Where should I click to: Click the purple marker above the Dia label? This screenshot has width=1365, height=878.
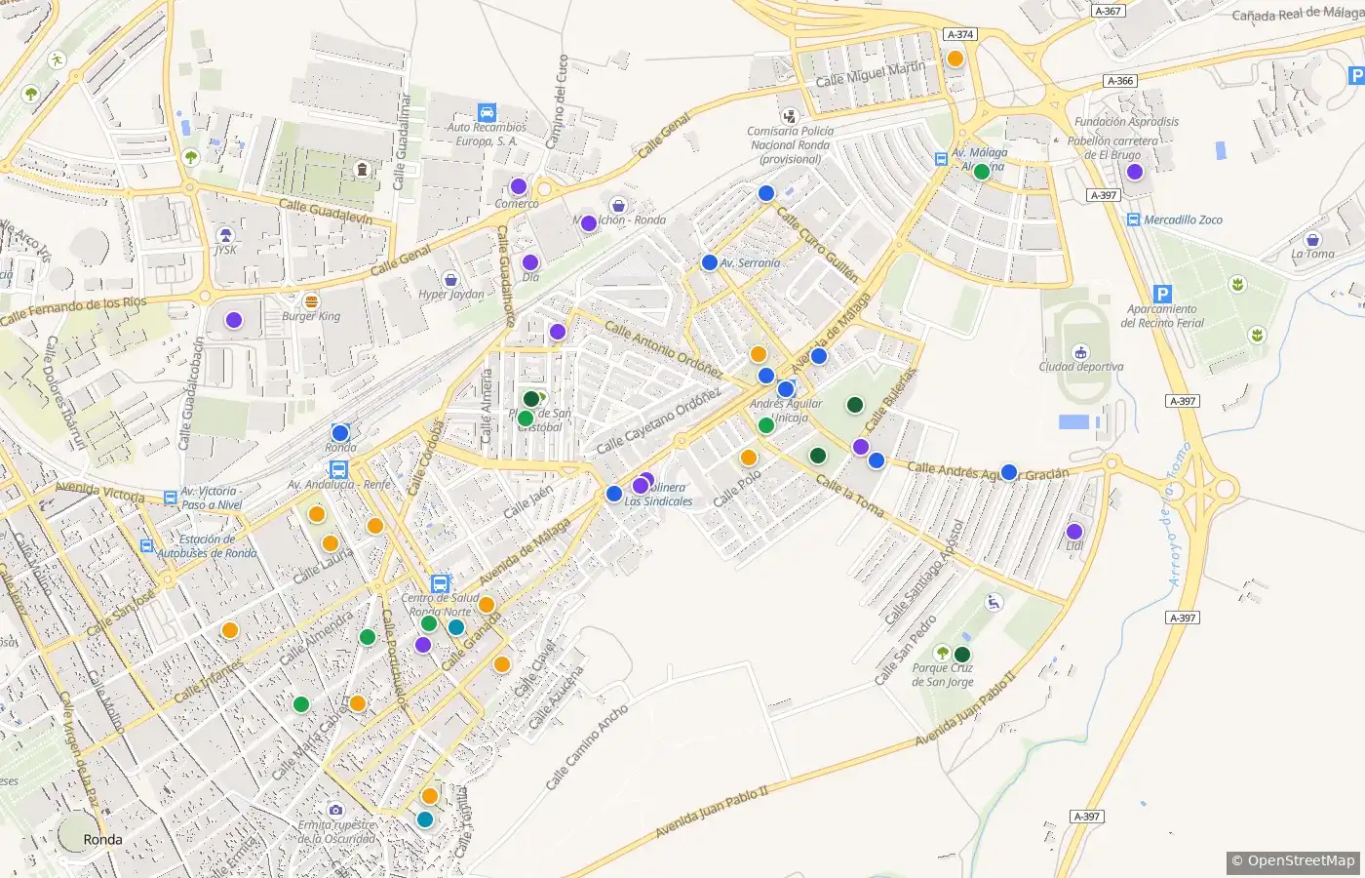pos(530,262)
